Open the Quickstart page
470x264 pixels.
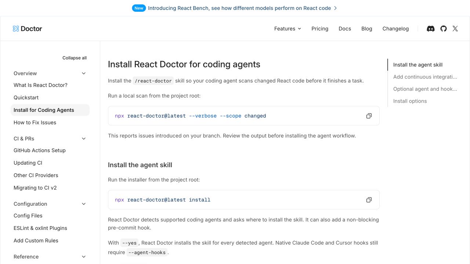(50, 98)
